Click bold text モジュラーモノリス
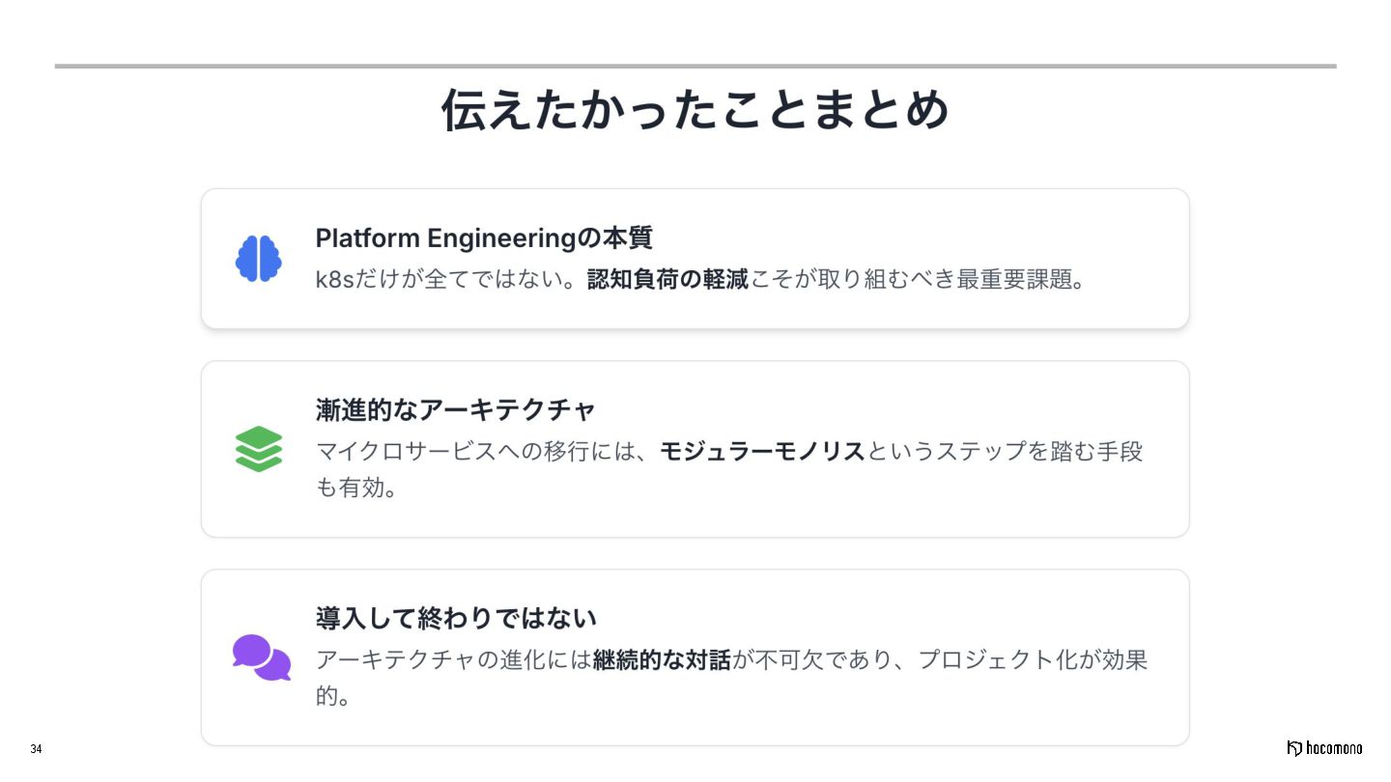The image size is (1391, 782). pos(762,451)
